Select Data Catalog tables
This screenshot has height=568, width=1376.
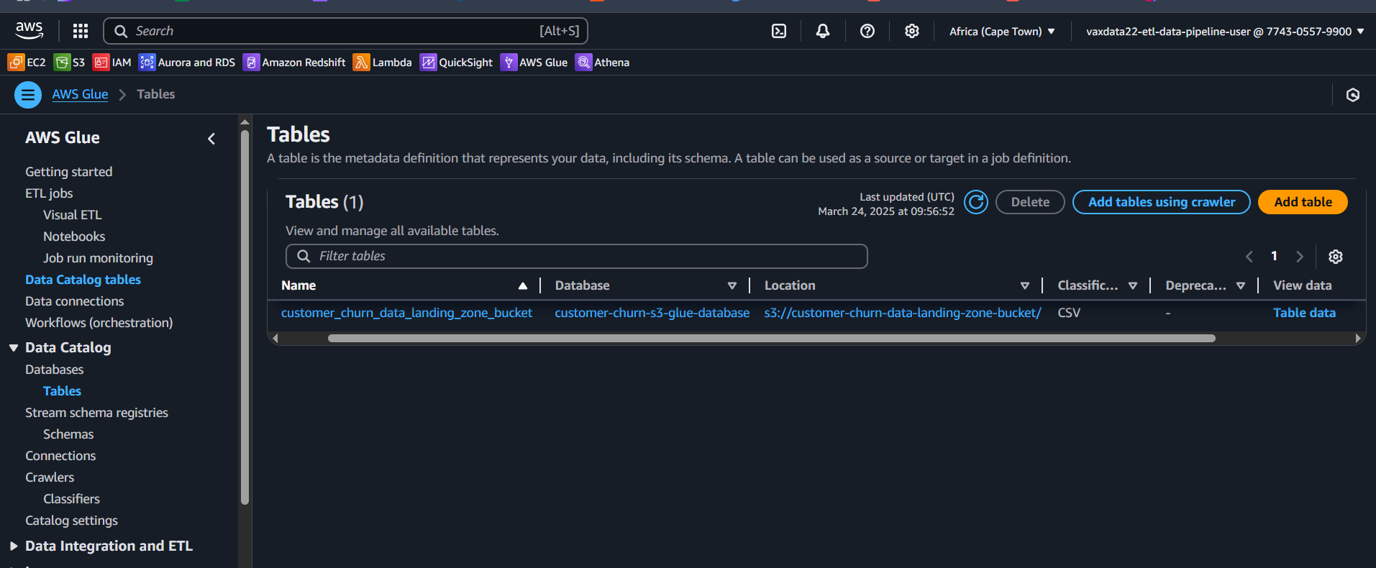(x=83, y=280)
